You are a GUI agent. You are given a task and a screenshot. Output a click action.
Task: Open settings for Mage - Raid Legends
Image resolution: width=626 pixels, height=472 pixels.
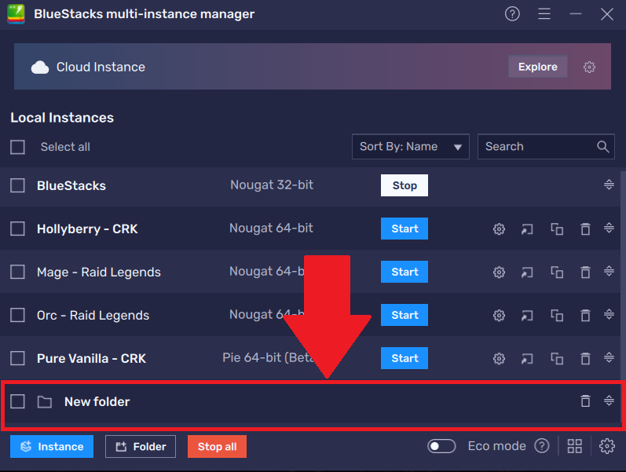pyautogui.click(x=499, y=272)
